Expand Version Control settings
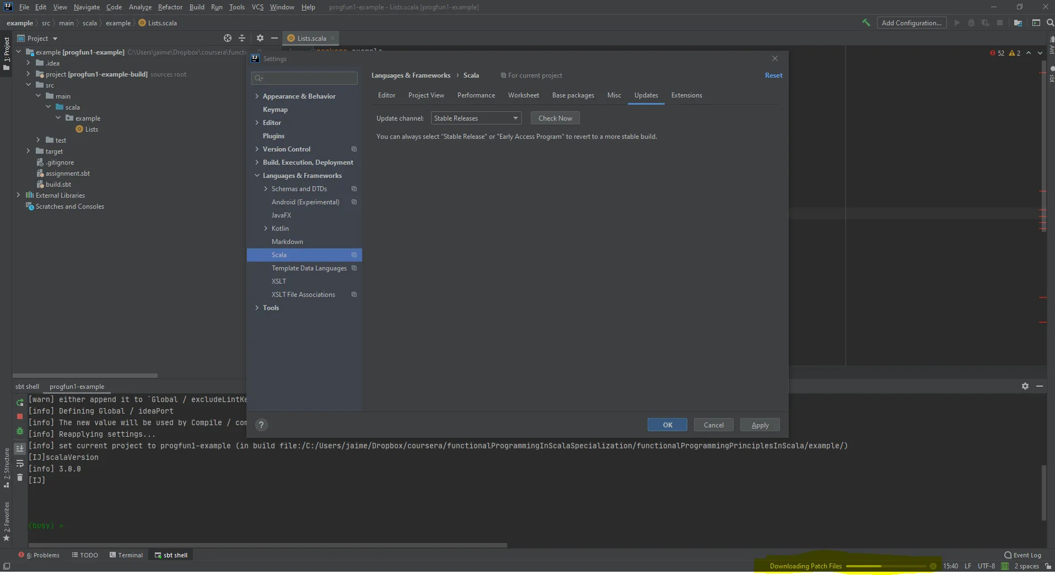The width and height of the screenshot is (1055, 575). point(257,149)
